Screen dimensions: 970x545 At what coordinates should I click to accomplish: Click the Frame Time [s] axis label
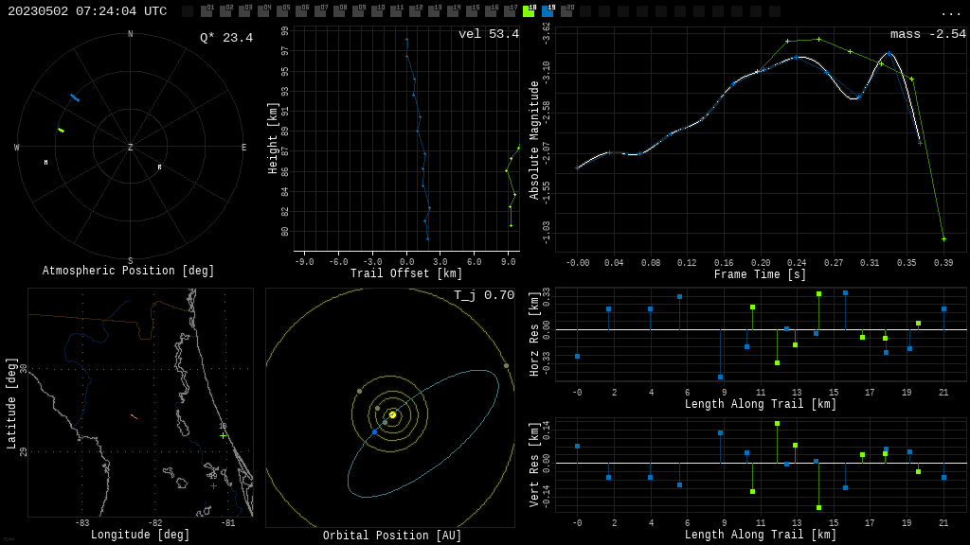point(761,274)
